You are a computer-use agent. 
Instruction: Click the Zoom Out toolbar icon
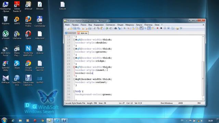pos(129,28)
